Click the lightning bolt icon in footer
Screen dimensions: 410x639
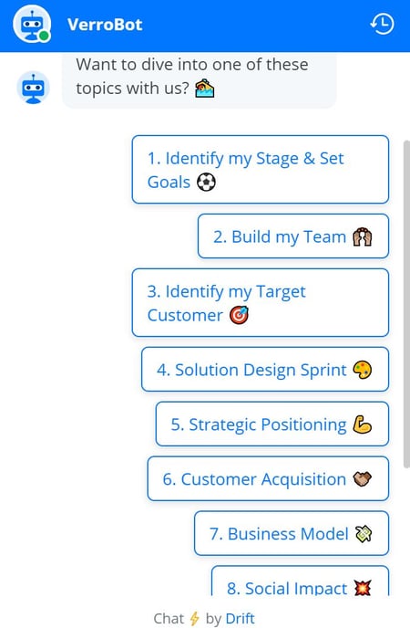click(x=194, y=618)
